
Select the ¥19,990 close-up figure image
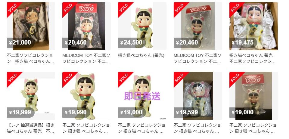pos(86,96)
